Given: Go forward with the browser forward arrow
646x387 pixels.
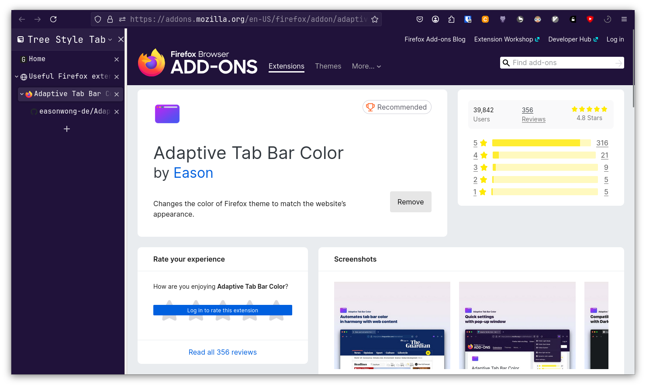Looking at the screenshot, I should (38, 19).
